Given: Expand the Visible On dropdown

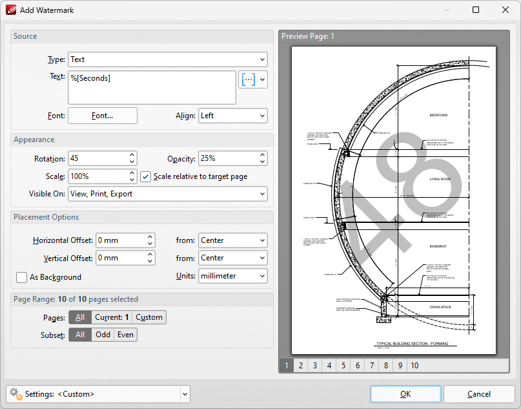Looking at the screenshot, I should coord(168,194).
